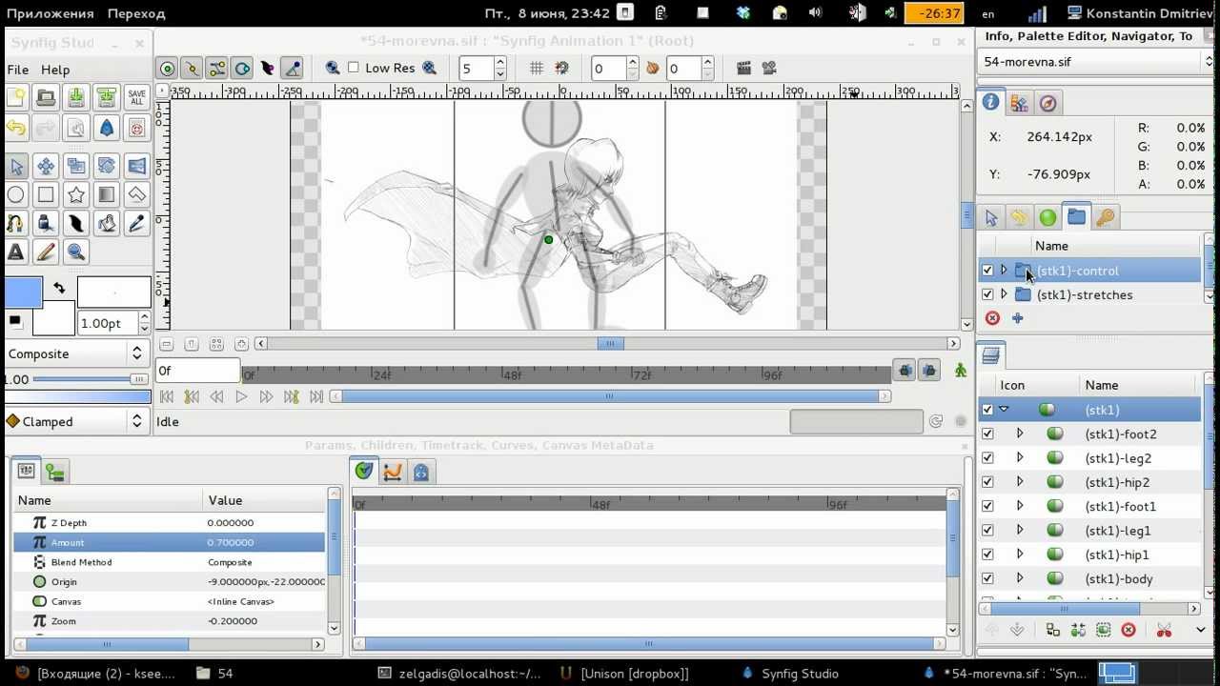This screenshot has height=686, width=1220.
Task: Expand the (stk1)-foot2 layer
Action: [1020, 434]
